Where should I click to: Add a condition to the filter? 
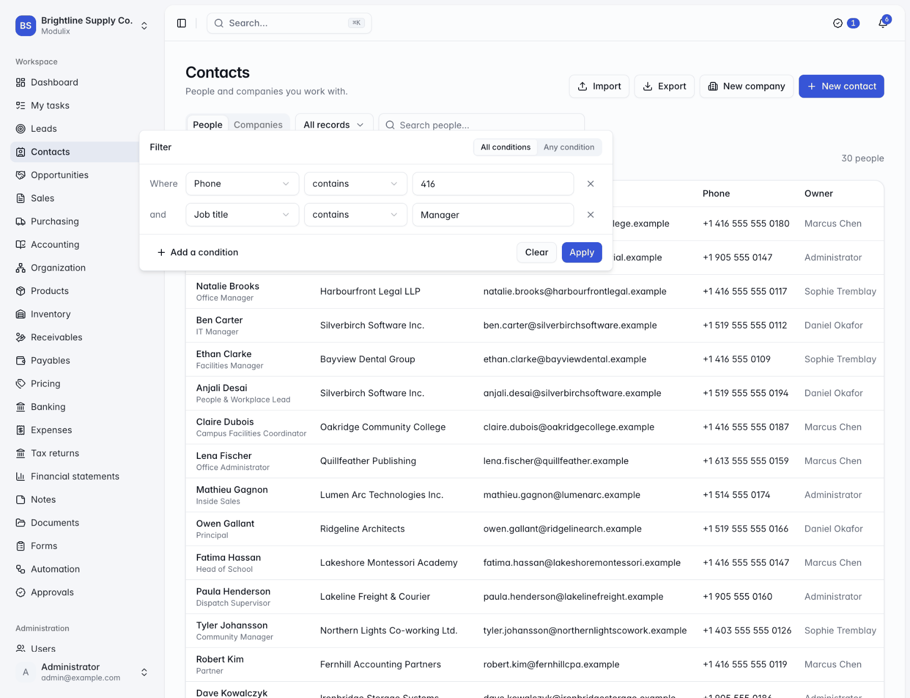tap(198, 252)
